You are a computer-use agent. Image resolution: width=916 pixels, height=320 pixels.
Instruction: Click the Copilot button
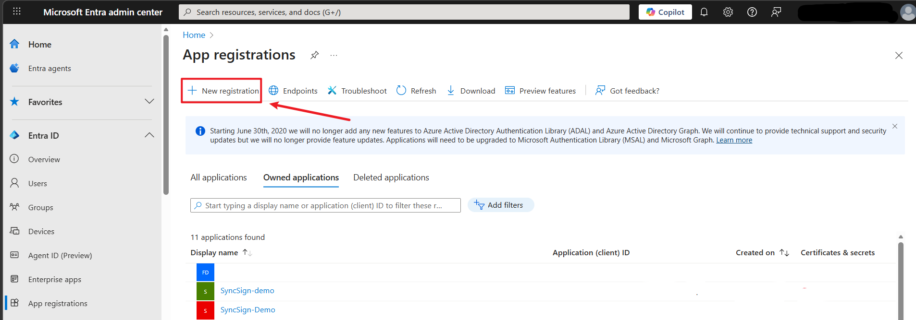point(665,12)
